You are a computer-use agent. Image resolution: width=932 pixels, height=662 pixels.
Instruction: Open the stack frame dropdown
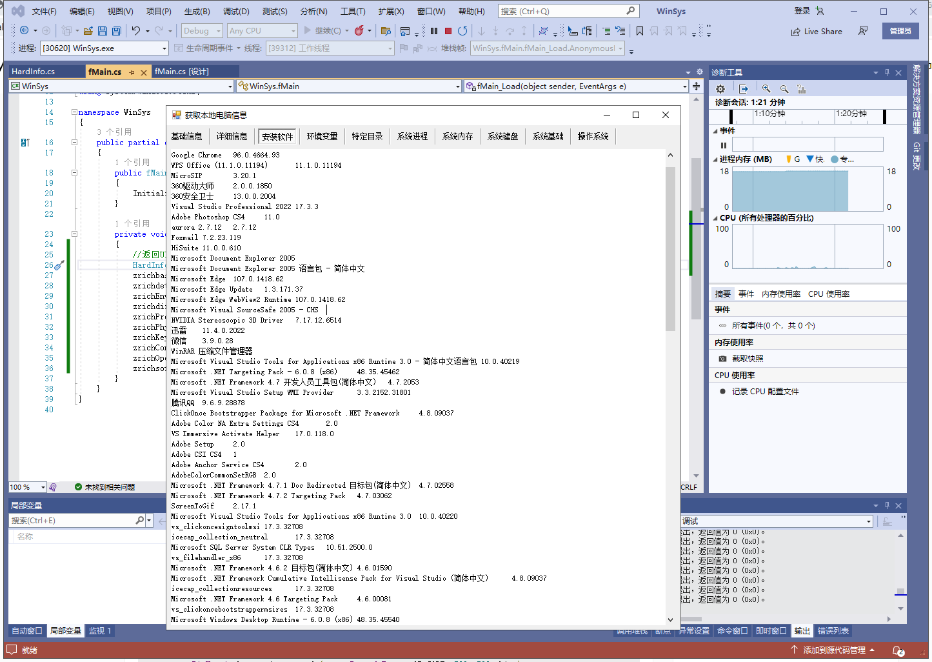pos(548,48)
